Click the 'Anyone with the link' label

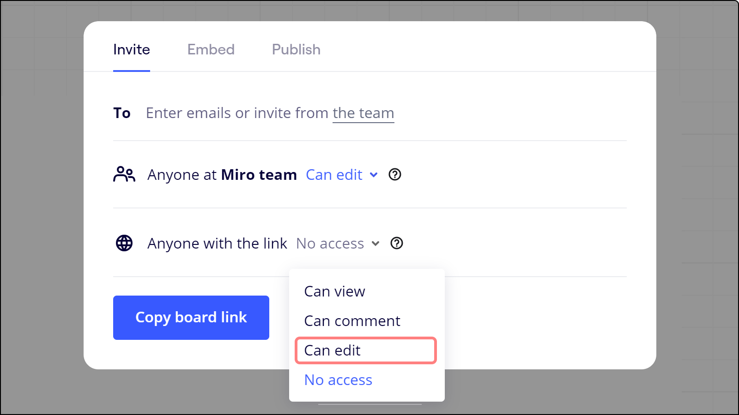[217, 243]
